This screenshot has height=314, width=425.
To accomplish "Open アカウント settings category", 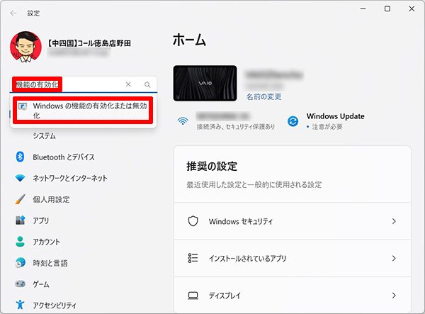I will pos(46,242).
